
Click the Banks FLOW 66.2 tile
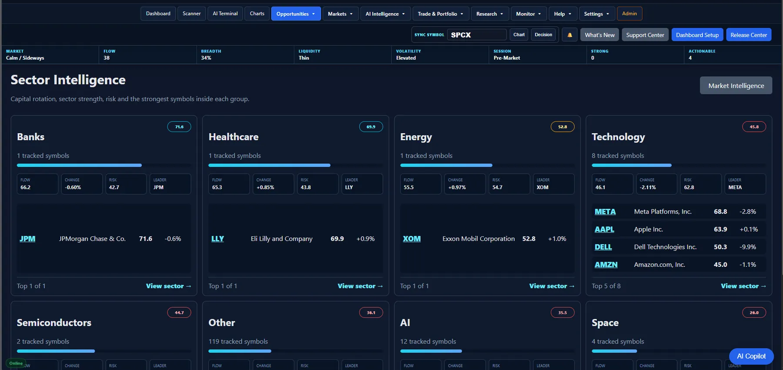(37, 184)
